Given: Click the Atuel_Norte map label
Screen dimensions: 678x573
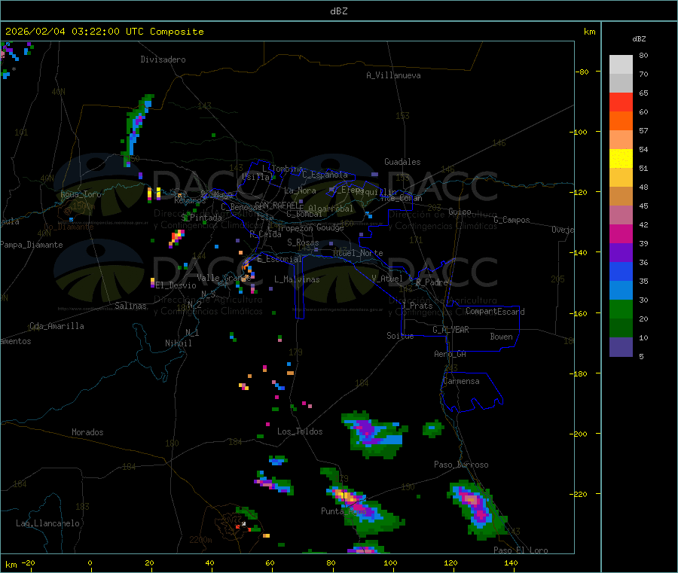Looking at the screenshot, I should [x=358, y=253].
